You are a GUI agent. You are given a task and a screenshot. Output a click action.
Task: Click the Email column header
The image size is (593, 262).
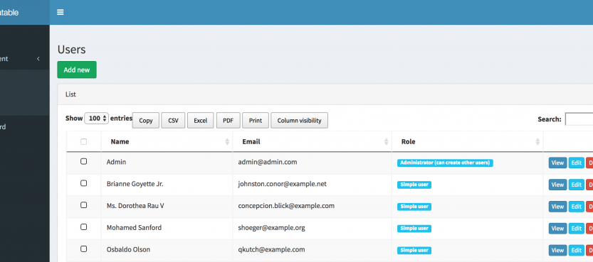click(x=313, y=142)
